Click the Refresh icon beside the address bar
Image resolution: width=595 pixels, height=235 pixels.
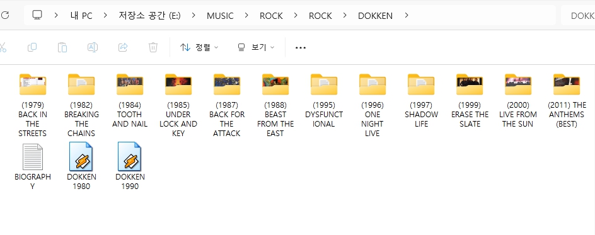click(x=5, y=15)
